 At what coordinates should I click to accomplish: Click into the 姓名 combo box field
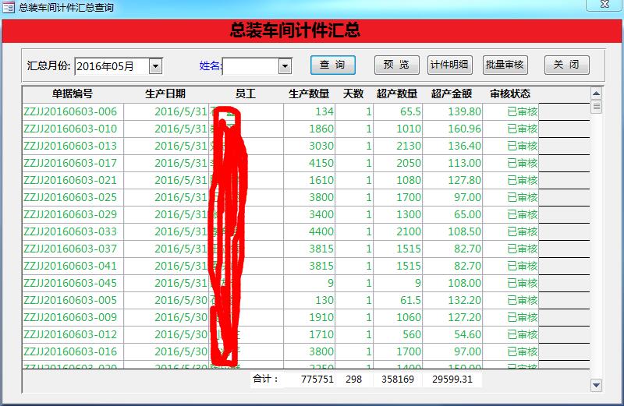250,66
